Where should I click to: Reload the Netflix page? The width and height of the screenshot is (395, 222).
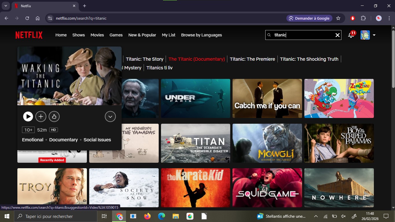click(27, 18)
